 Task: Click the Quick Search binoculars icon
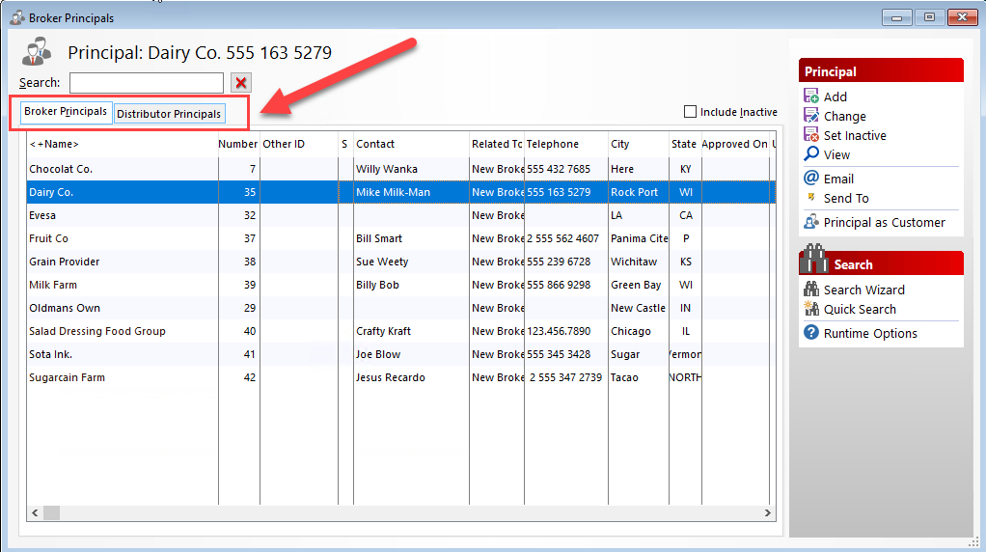[811, 309]
